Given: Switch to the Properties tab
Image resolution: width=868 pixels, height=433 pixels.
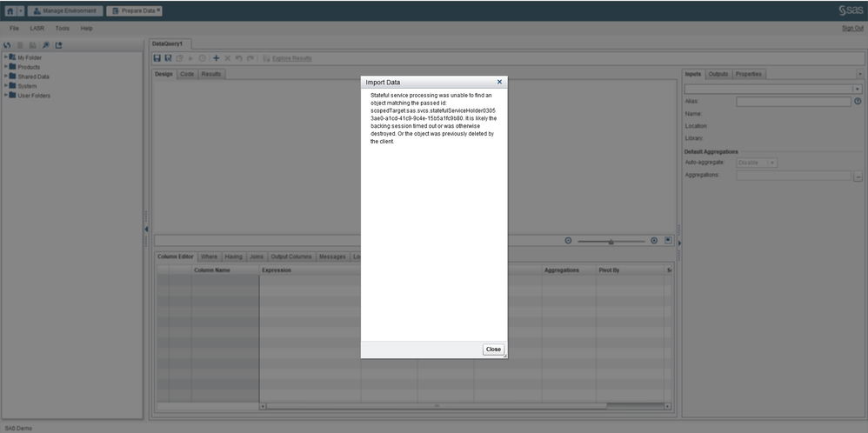Looking at the screenshot, I should click(x=749, y=74).
